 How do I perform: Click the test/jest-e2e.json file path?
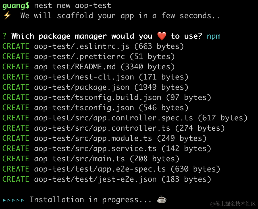coord(95,179)
